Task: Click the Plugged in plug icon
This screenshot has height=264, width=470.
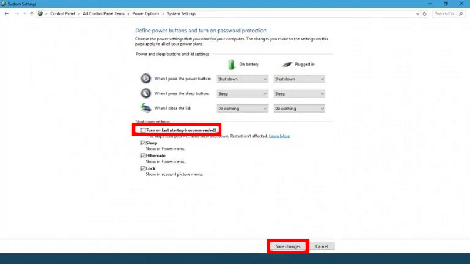Action: (288, 64)
